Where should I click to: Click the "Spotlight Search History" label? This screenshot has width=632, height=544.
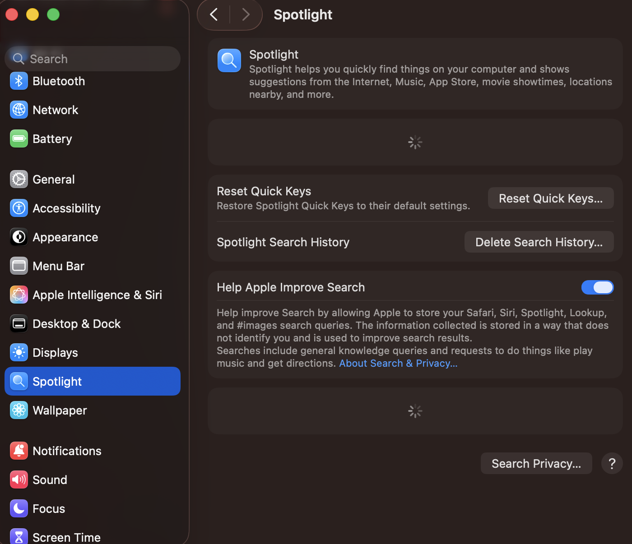click(283, 242)
